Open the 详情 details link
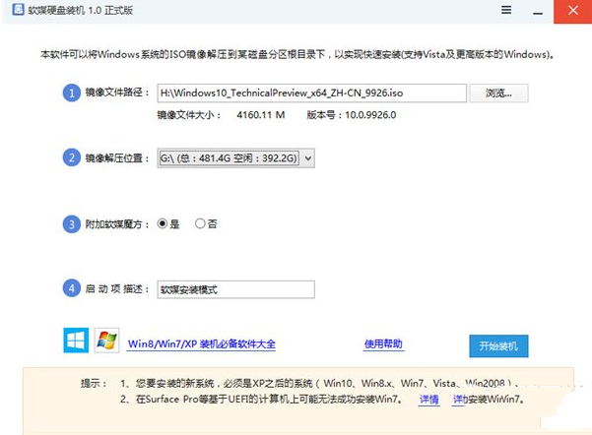The width and height of the screenshot is (592, 435). click(429, 400)
